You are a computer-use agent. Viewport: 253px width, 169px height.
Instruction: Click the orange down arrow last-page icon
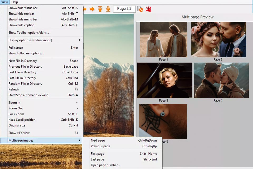coord(108,9)
